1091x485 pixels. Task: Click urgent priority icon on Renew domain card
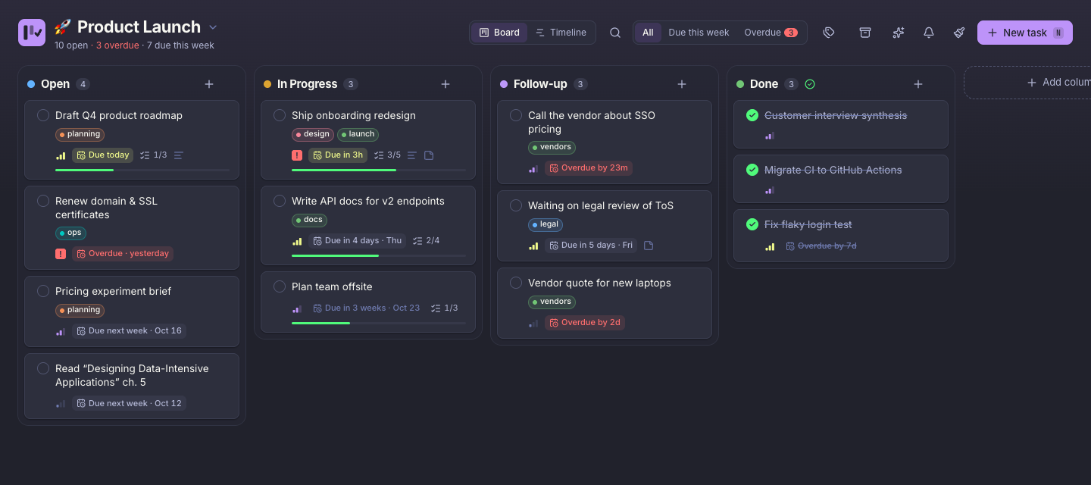click(61, 254)
